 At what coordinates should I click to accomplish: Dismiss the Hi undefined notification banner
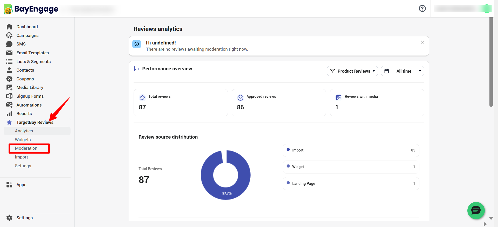(423, 42)
